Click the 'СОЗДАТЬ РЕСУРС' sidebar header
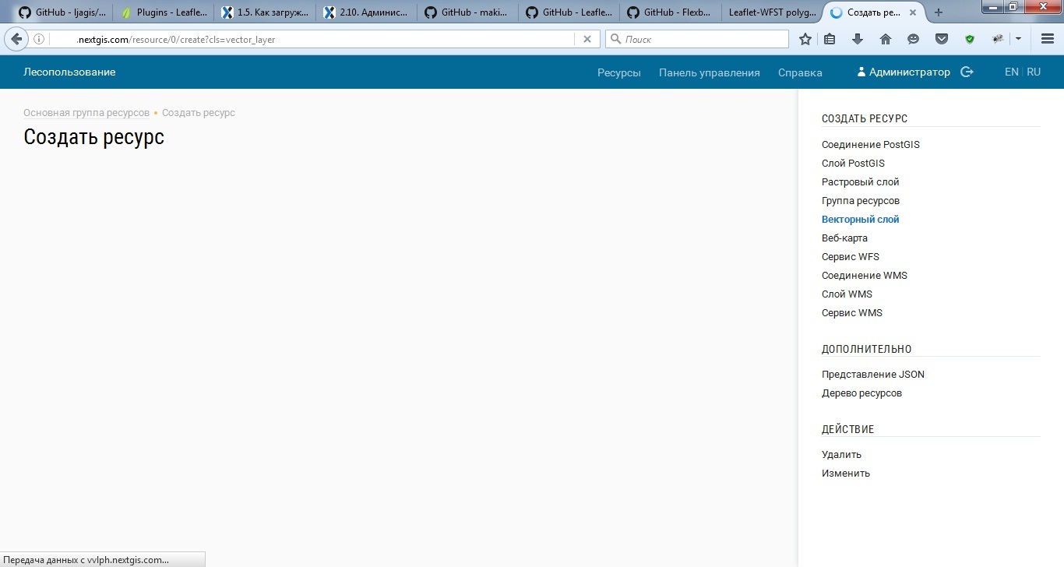 click(865, 119)
